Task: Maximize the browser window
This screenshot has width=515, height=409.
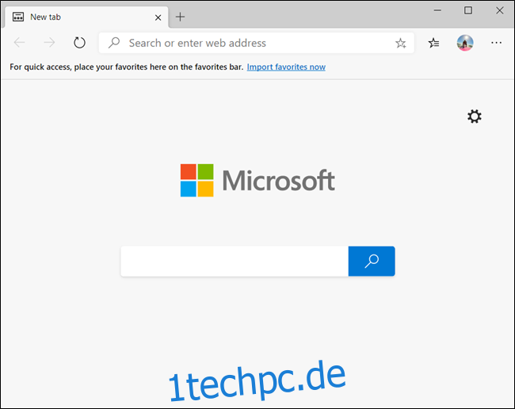Action: [x=468, y=10]
